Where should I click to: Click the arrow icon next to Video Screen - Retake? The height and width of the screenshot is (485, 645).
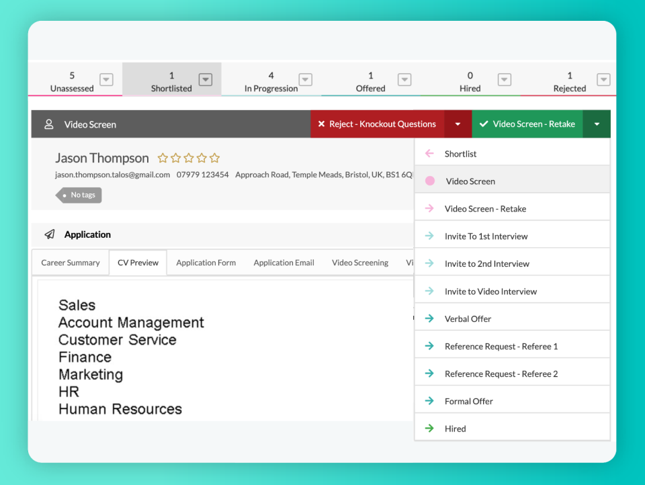point(429,208)
